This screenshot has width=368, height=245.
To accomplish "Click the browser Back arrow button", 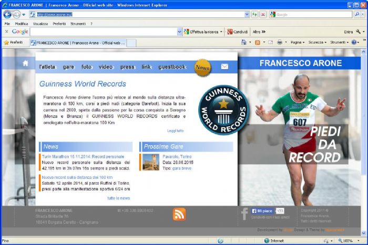I will pyautogui.click(x=7, y=15).
